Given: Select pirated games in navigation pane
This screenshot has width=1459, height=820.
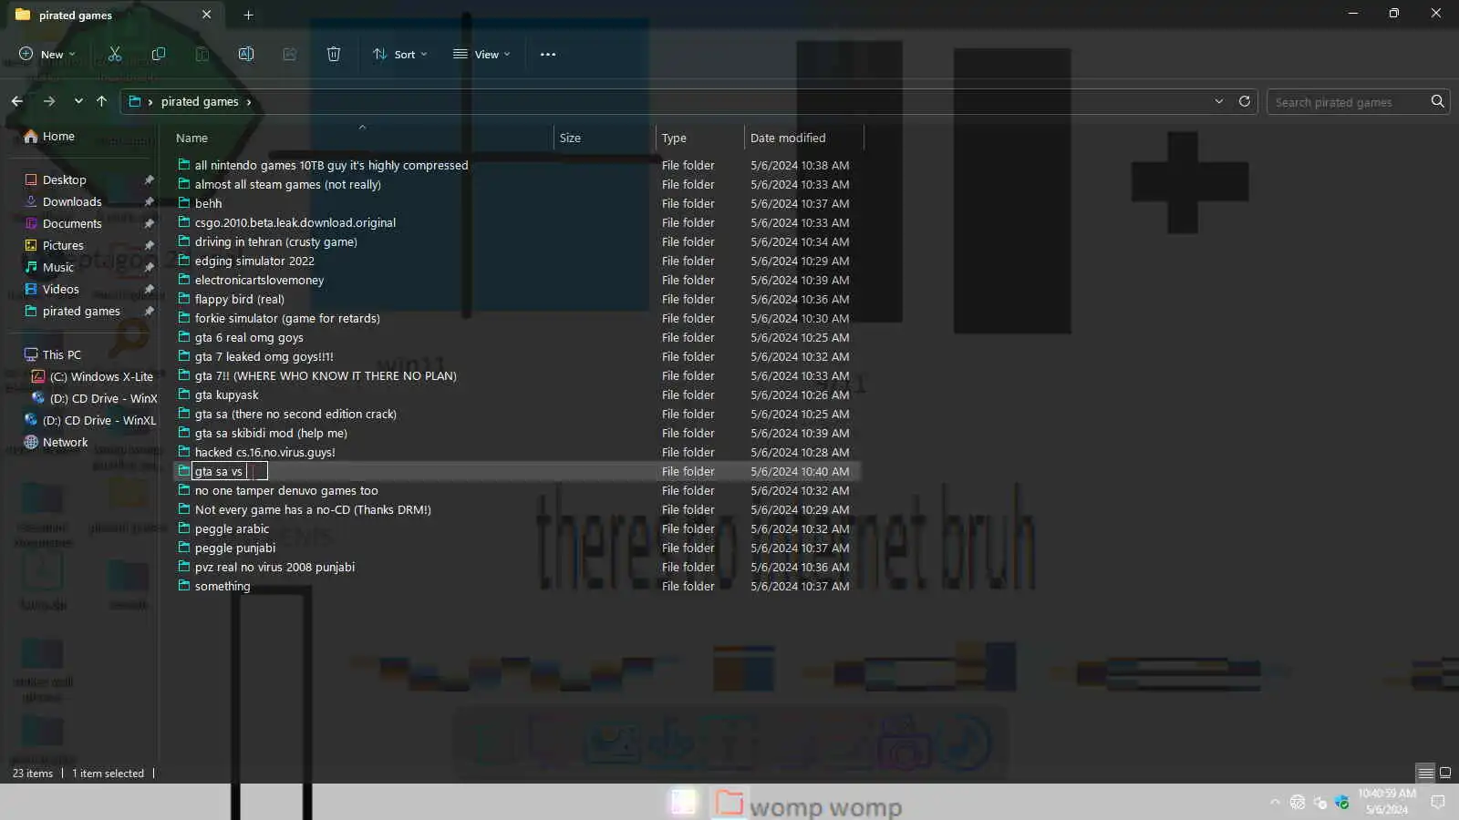Looking at the screenshot, I should tap(81, 311).
